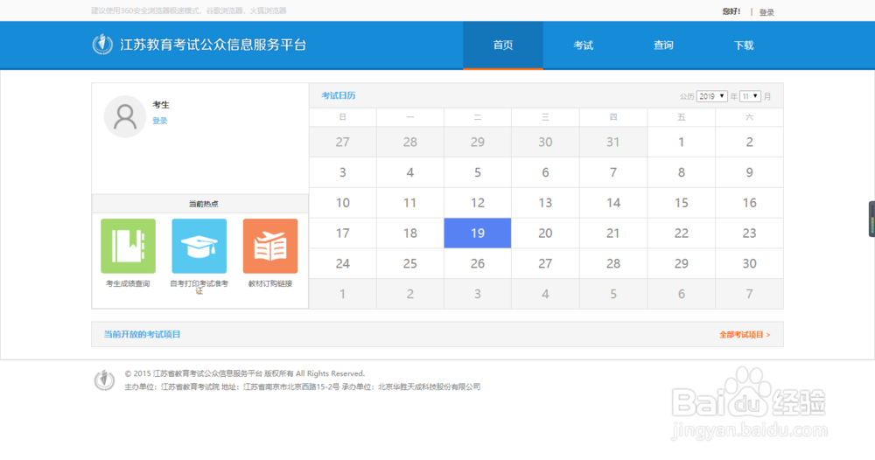Go to the 首页 tab
The height and width of the screenshot is (460, 875).
503,45
